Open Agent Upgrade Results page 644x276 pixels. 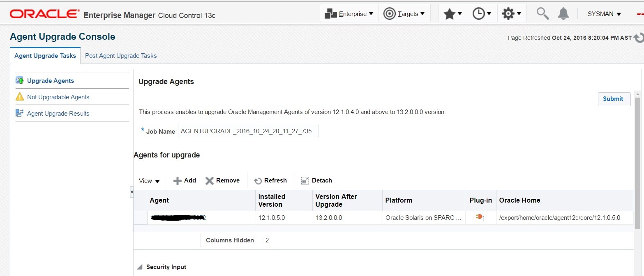pos(58,114)
